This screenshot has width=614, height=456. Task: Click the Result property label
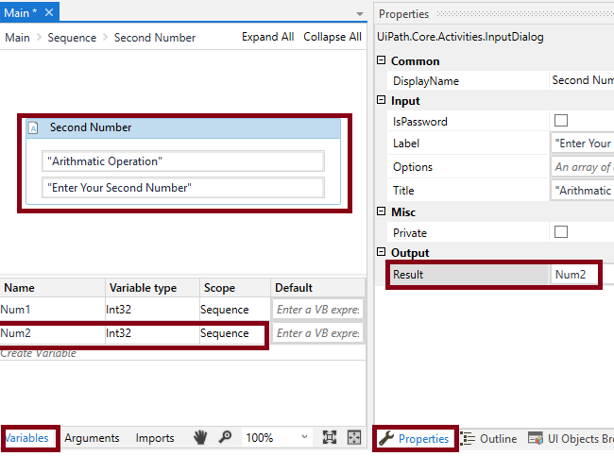click(408, 275)
